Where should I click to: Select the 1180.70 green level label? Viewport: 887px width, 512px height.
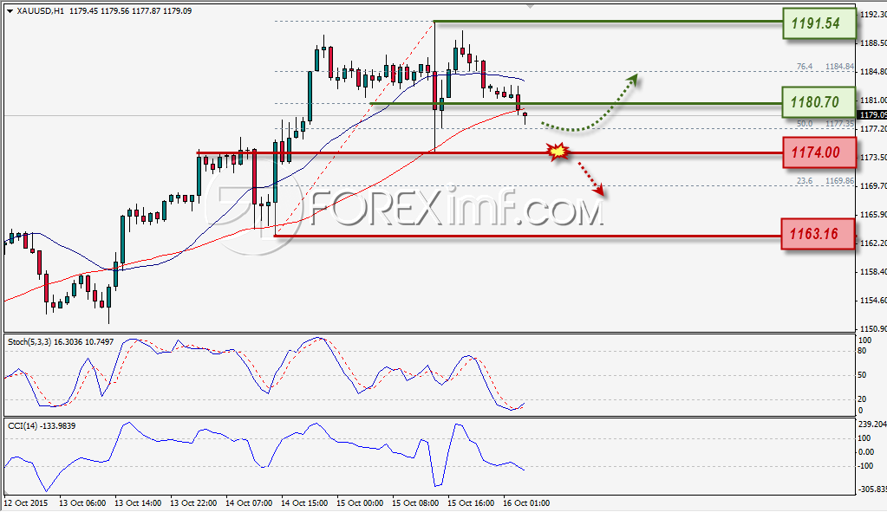point(819,102)
